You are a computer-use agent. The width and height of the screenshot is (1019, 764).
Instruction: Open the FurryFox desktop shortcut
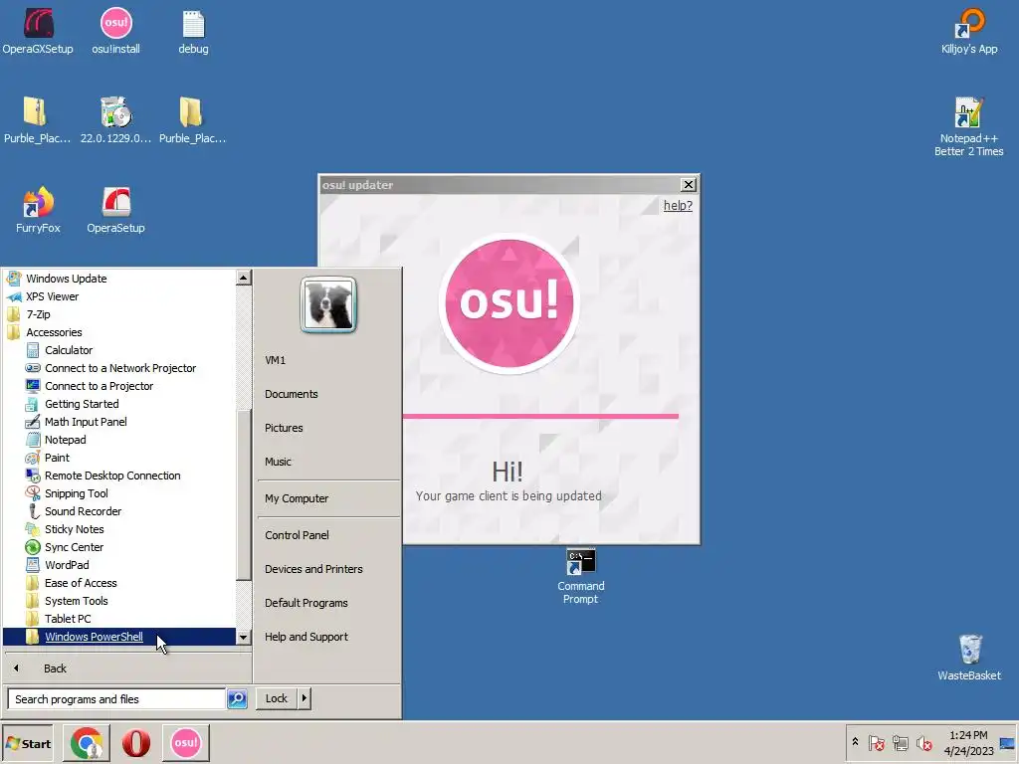click(38, 209)
